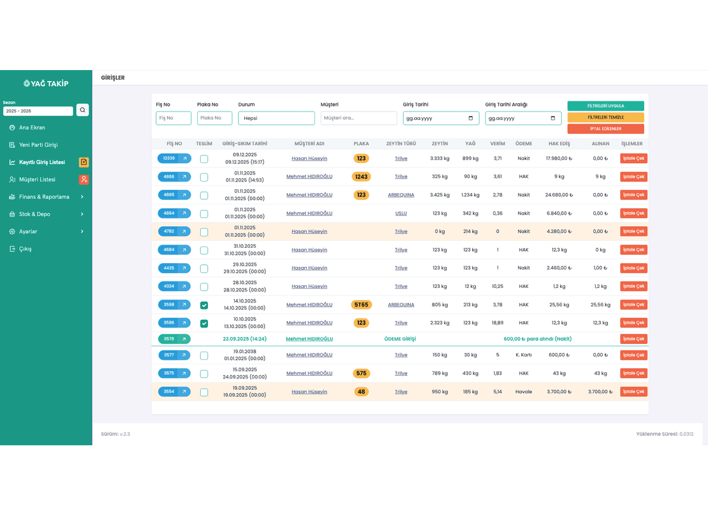Viewport: 708px width, 516px height.
Task: Open Yeni Parti Girişi page
Action: click(38, 145)
